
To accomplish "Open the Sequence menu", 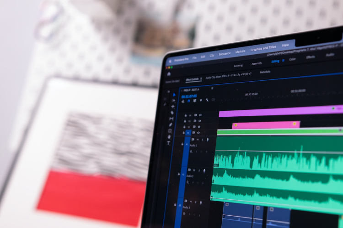I will click(225, 53).
